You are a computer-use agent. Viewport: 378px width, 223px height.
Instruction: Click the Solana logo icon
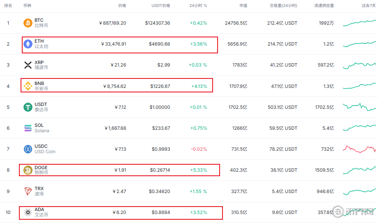coord(28,128)
